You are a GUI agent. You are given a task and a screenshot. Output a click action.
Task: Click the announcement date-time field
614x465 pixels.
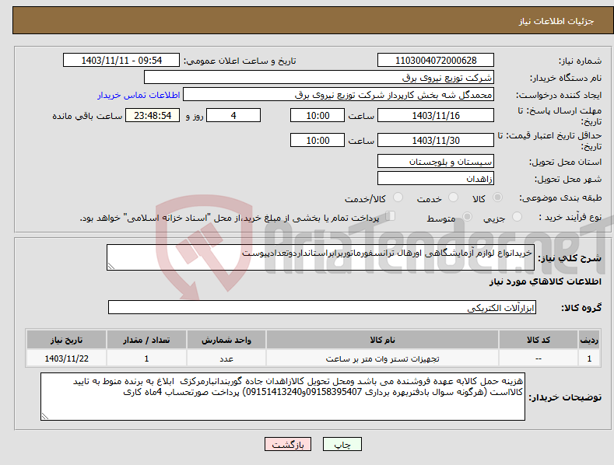pyautogui.click(x=121, y=61)
